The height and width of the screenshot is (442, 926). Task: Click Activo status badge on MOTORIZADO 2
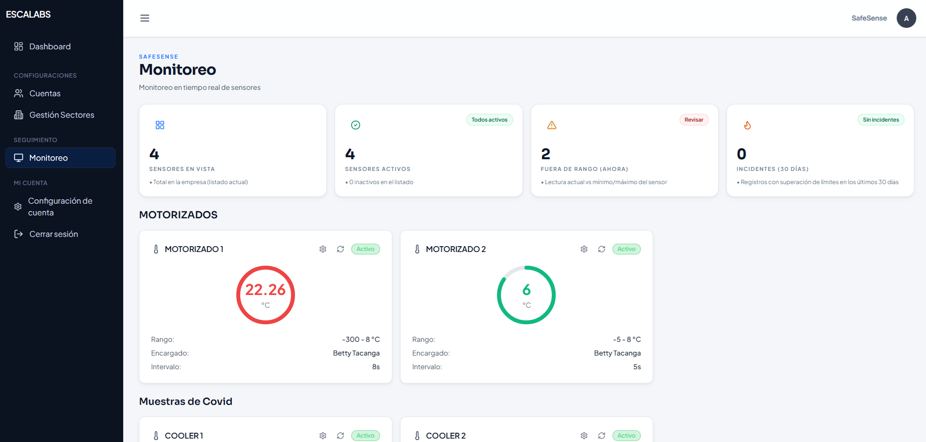click(627, 249)
